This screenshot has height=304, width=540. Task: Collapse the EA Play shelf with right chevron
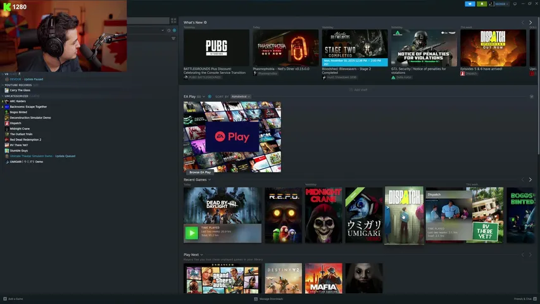[x=531, y=96]
